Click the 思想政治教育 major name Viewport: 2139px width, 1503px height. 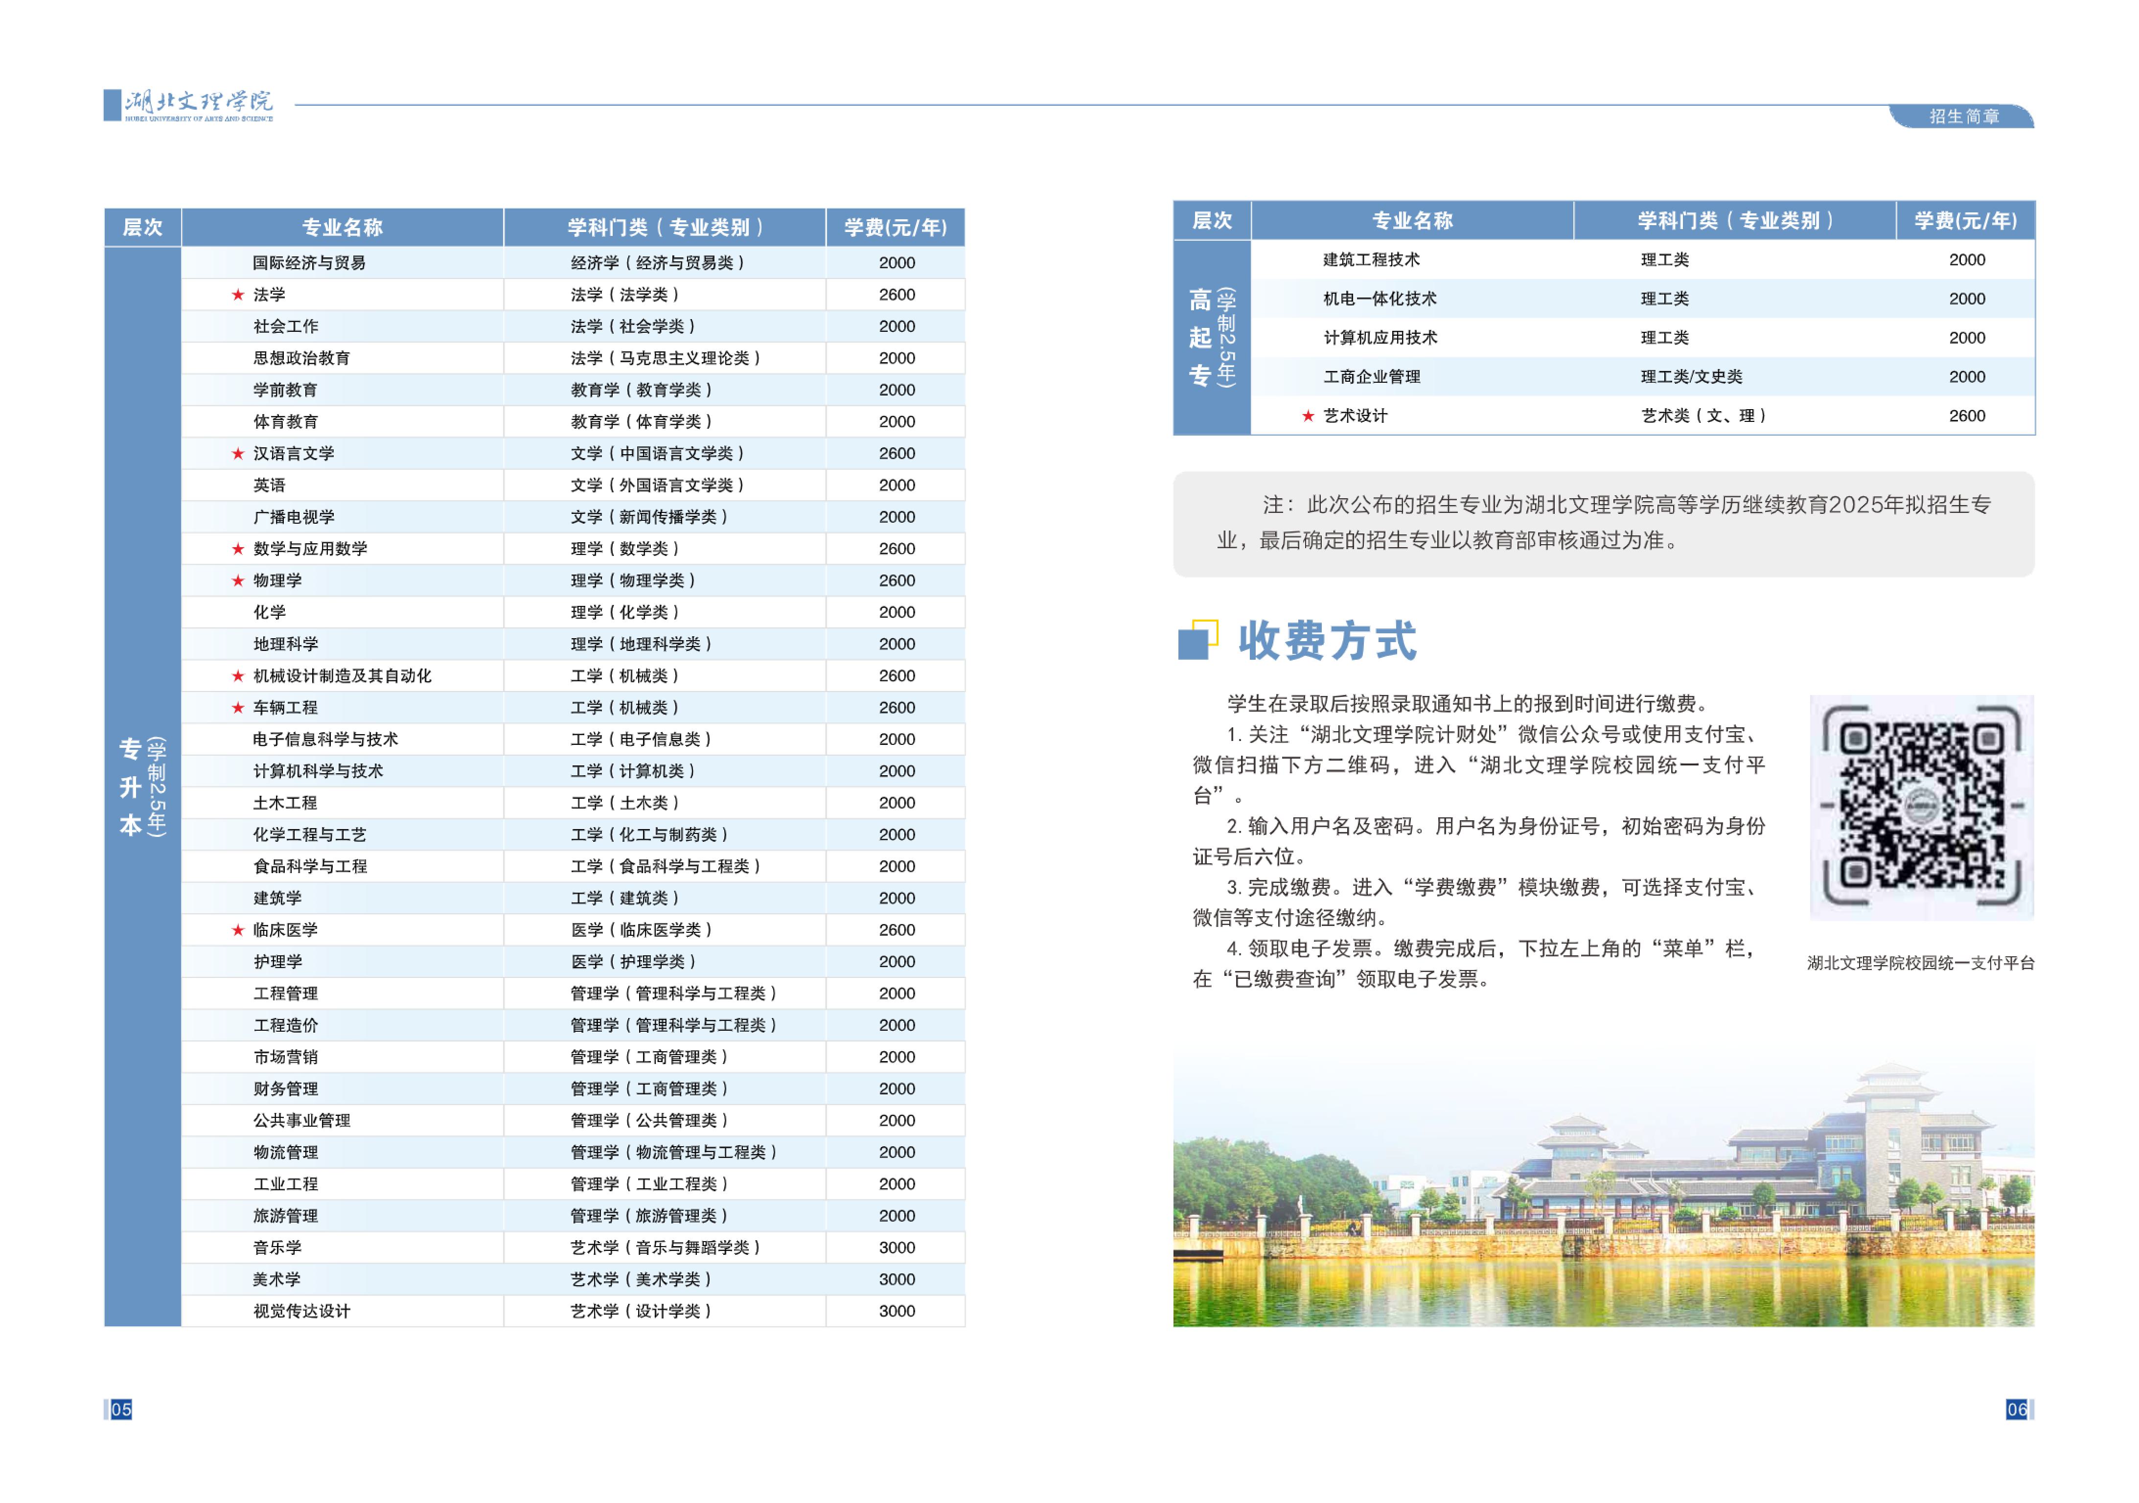[302, 358]
